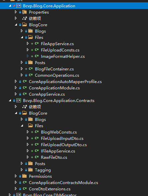148x196 pixels.
Task: Click the C# file icon beside FileAppService.cs
Action: [37, 44]
